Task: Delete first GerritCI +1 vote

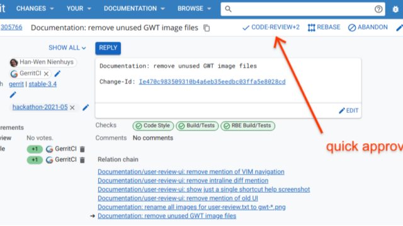Action: click(x=82, y=149)
